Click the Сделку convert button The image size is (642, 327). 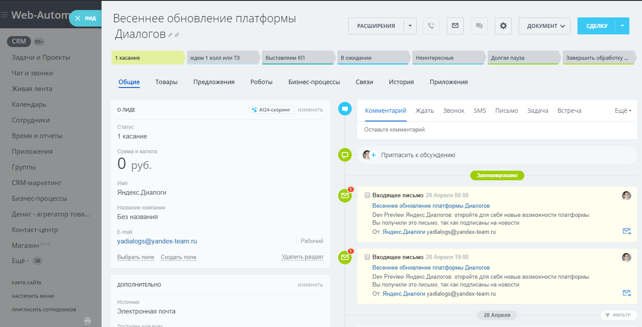[597, 26]
